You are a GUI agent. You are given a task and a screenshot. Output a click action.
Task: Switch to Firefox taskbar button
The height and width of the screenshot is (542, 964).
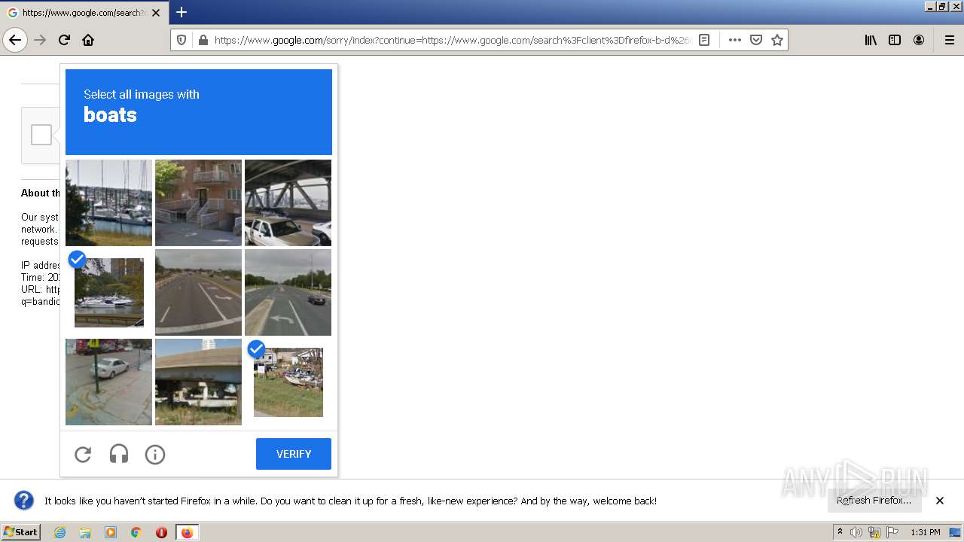[x=187, y=532]
